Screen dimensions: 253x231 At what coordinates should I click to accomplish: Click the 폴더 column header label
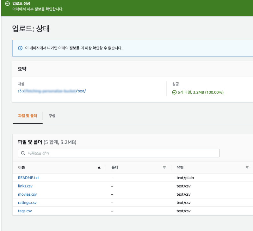[x=115, y=168]
